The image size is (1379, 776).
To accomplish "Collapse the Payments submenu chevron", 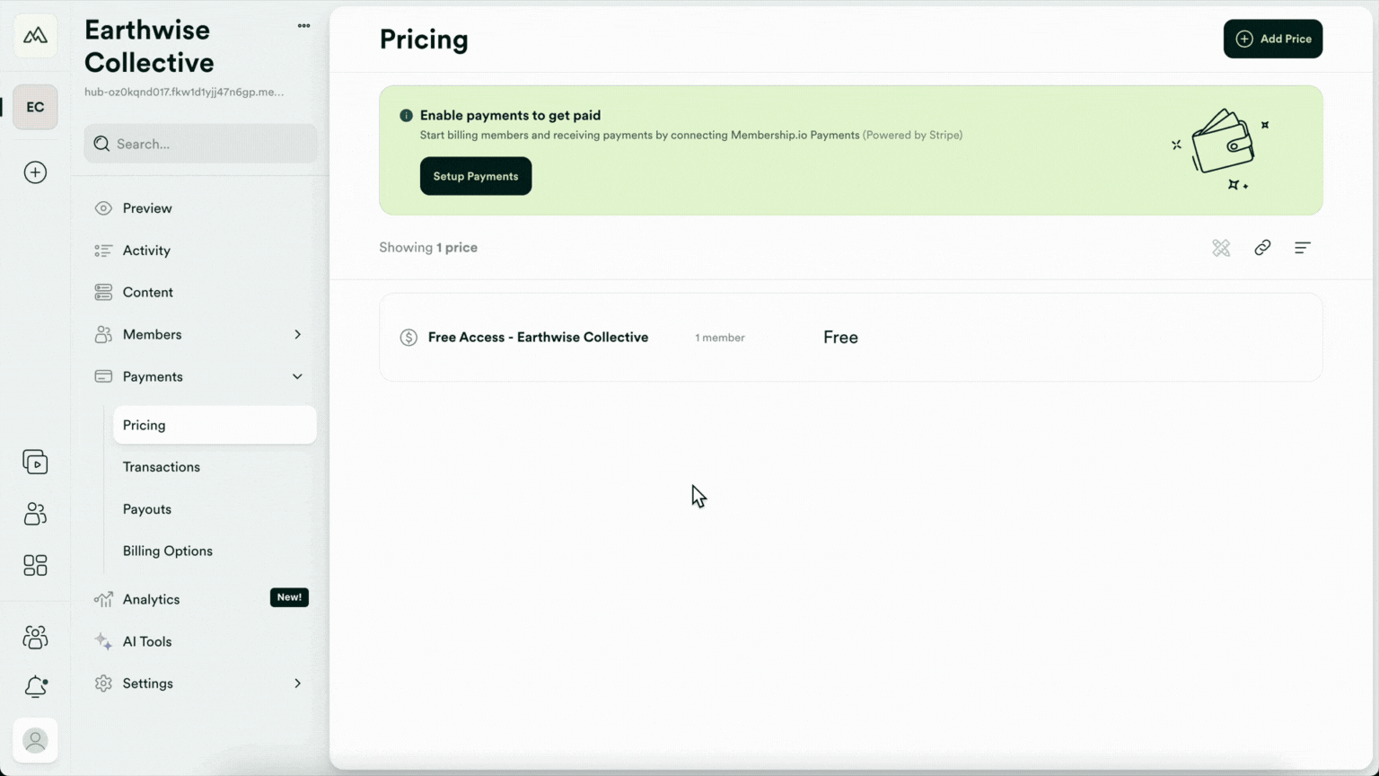I will pos(297,376).
